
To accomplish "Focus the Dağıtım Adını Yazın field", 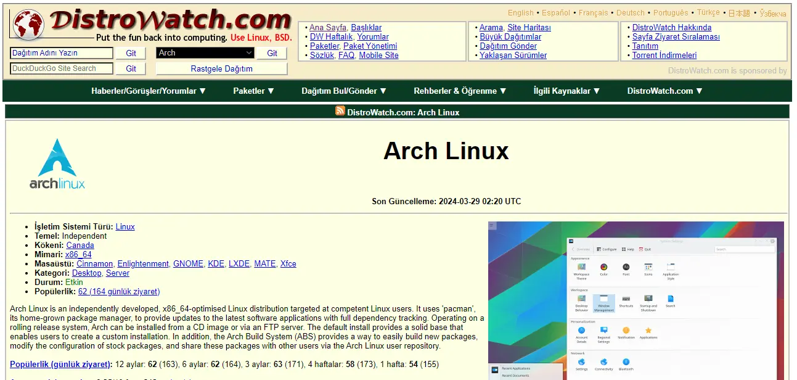I will coord(62,53).
